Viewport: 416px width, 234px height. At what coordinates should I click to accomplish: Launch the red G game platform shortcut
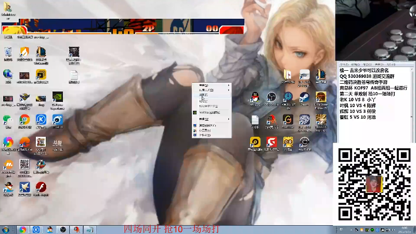(x=271, y=144)
